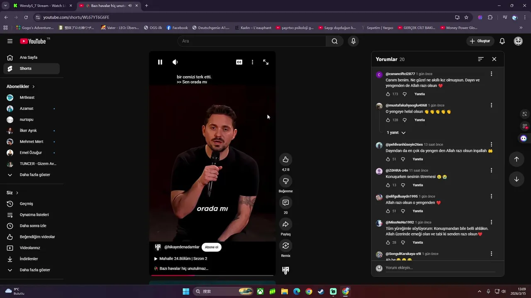Open the MrBeast subscription
This screenshot has width=531, height=298.
click(x=32, y=98)
